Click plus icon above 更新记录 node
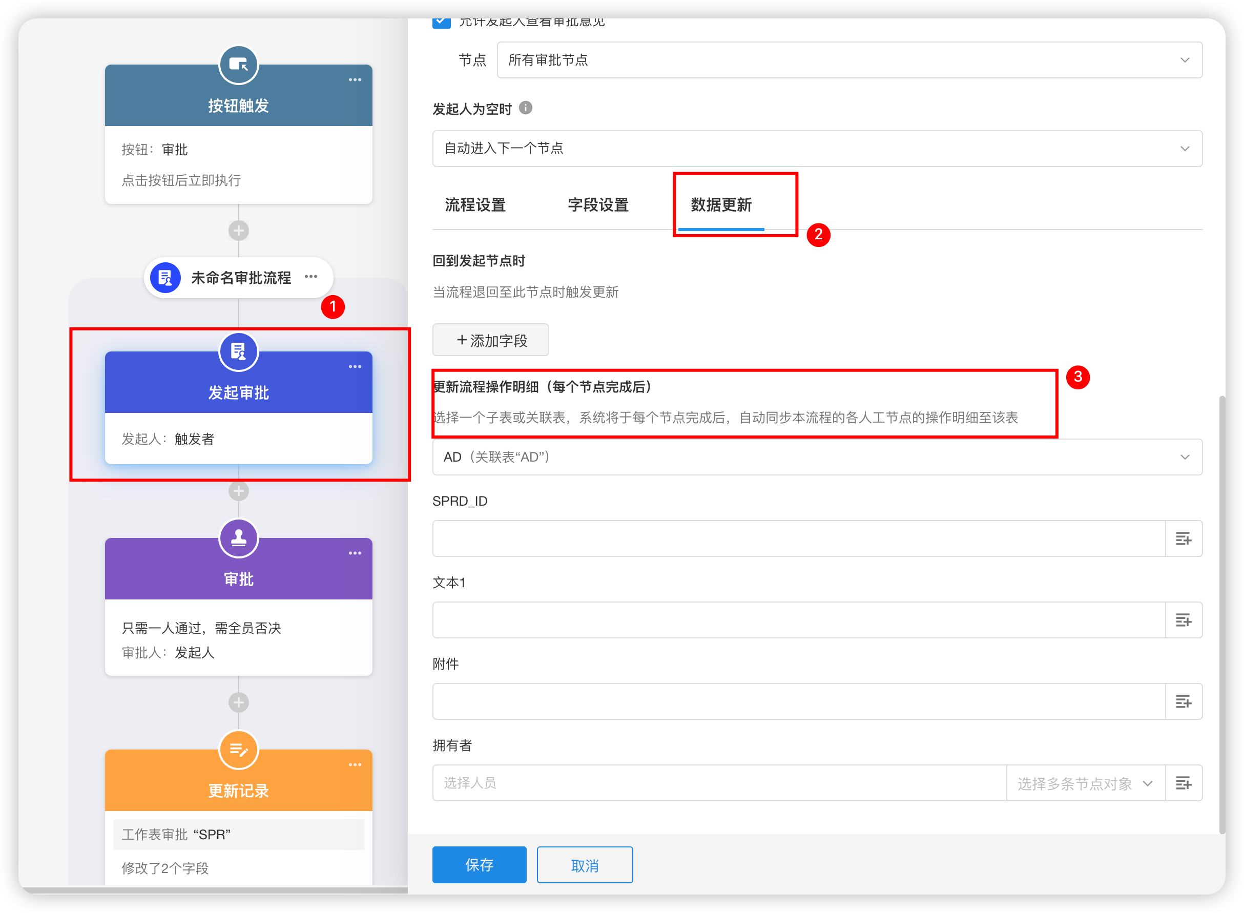The width and height of the screenshot is (1244, 913). tap(238, 702)
